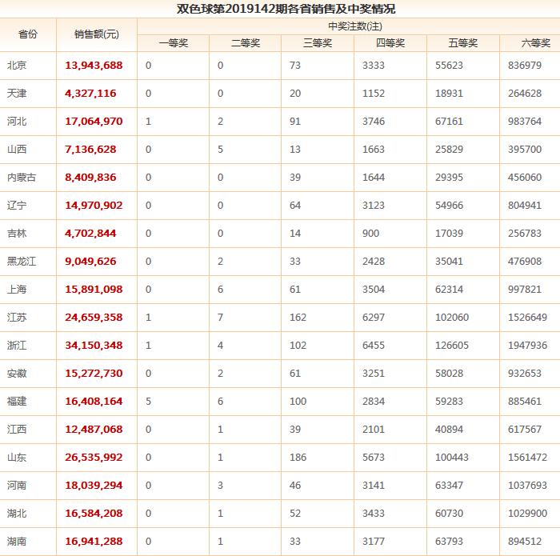
Task: Click the 省份 column header
Action: 28,34
